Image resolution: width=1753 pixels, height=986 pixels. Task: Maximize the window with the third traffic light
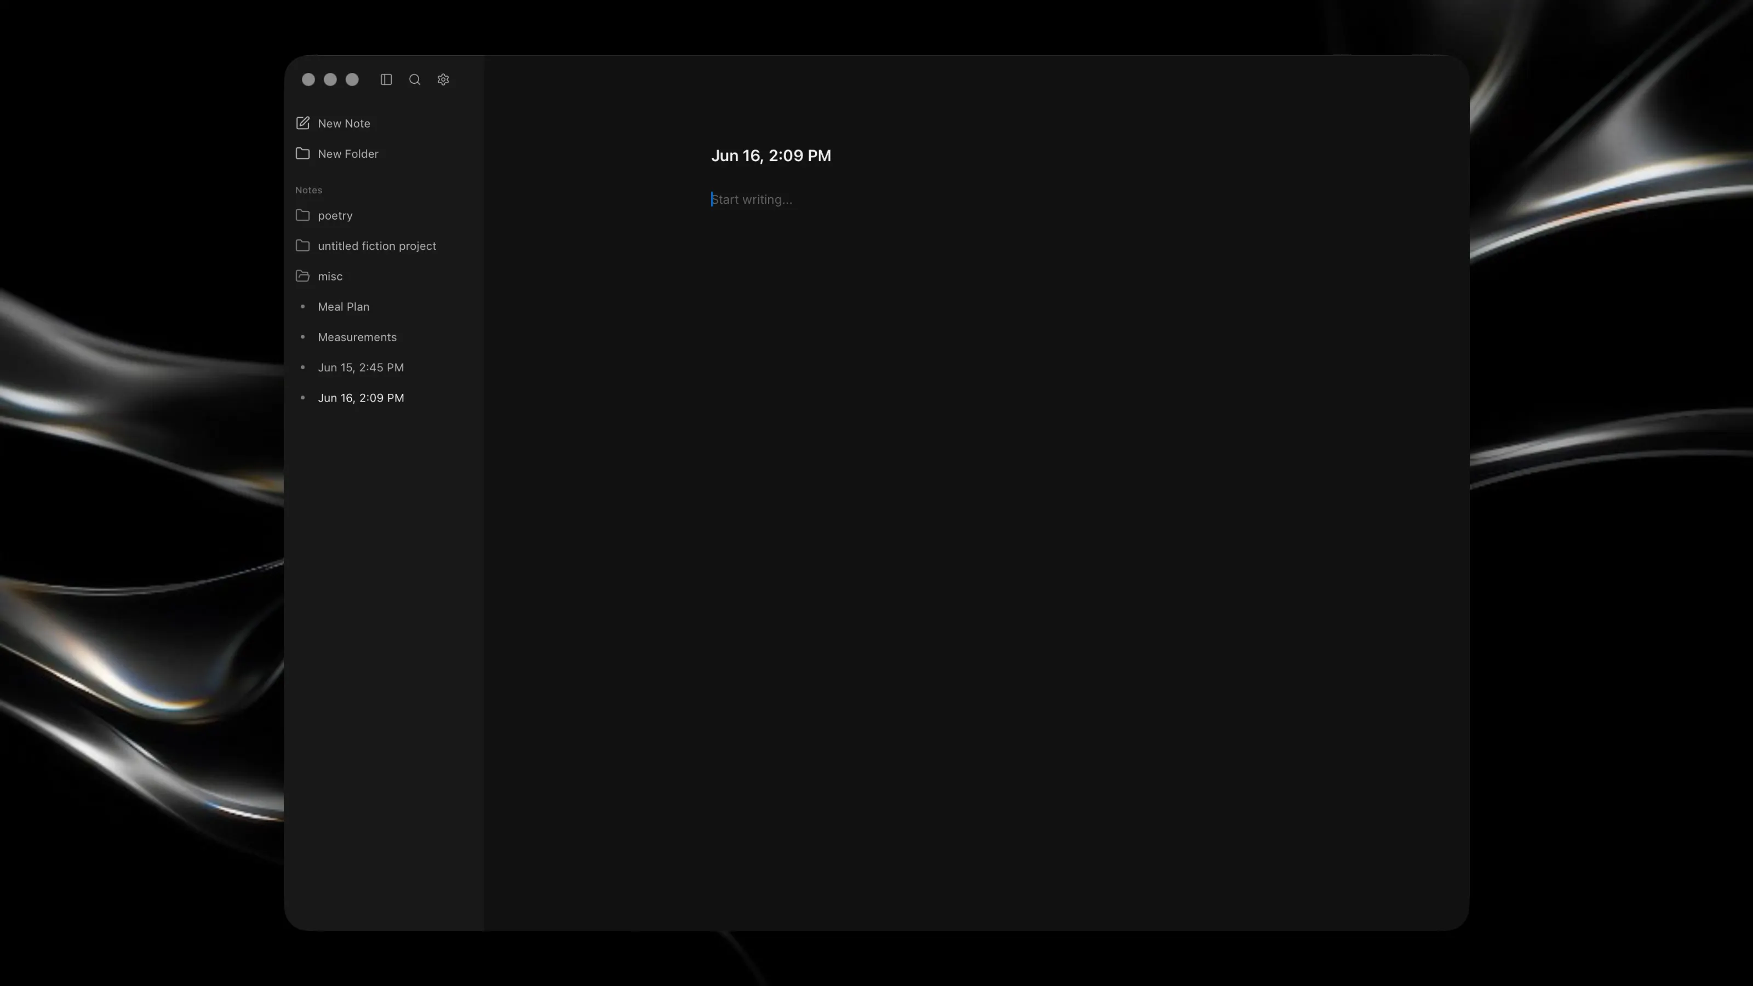coord(352,79)
